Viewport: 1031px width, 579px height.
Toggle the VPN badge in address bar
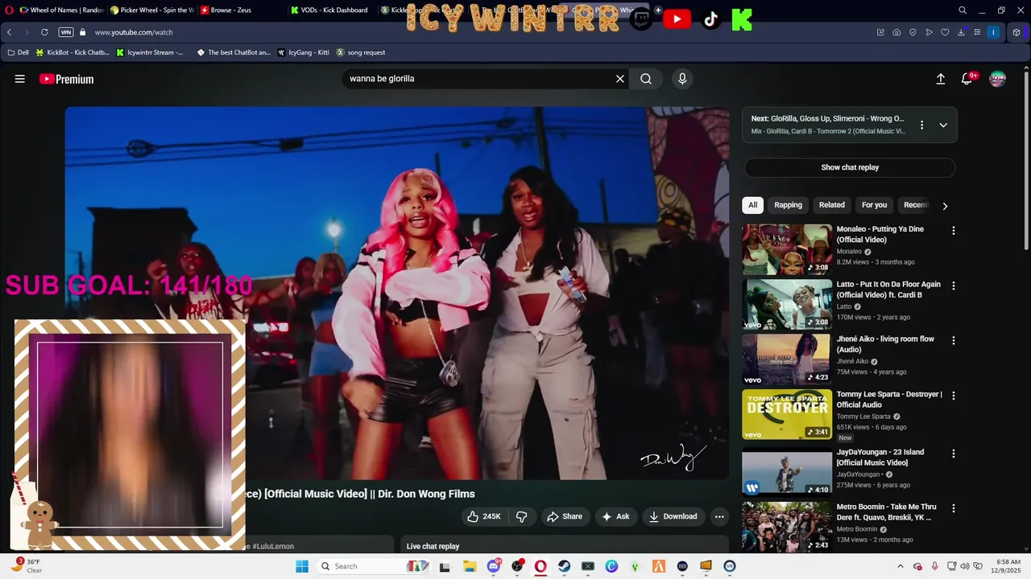coord(66,32)
